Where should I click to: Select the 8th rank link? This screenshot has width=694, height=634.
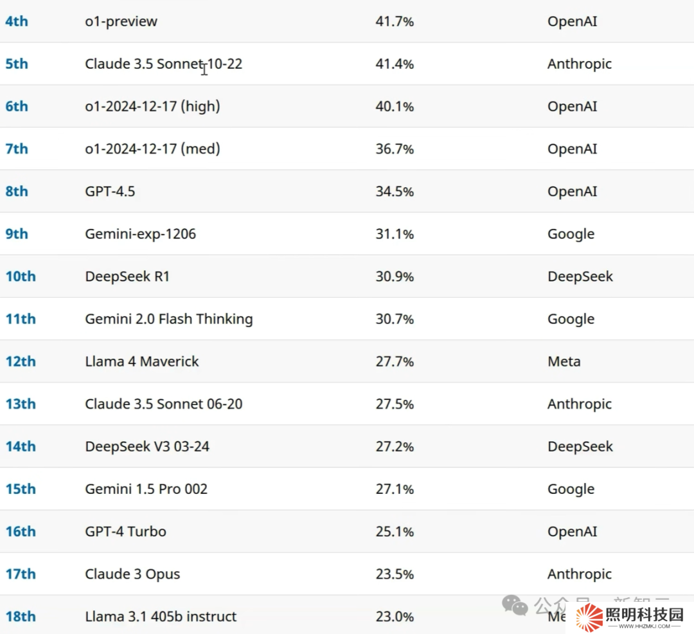(x=17, y=191)
